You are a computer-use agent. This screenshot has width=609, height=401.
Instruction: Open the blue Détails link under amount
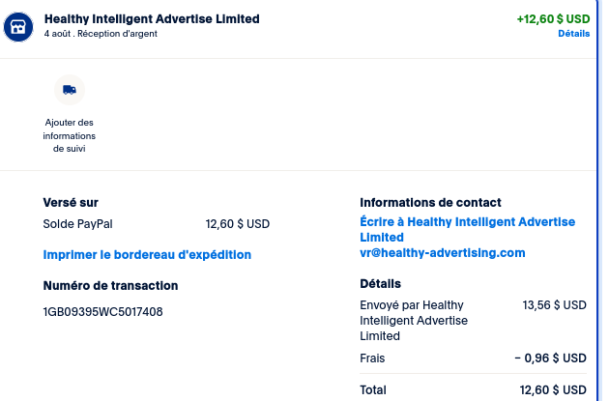[x=573, y=34]
